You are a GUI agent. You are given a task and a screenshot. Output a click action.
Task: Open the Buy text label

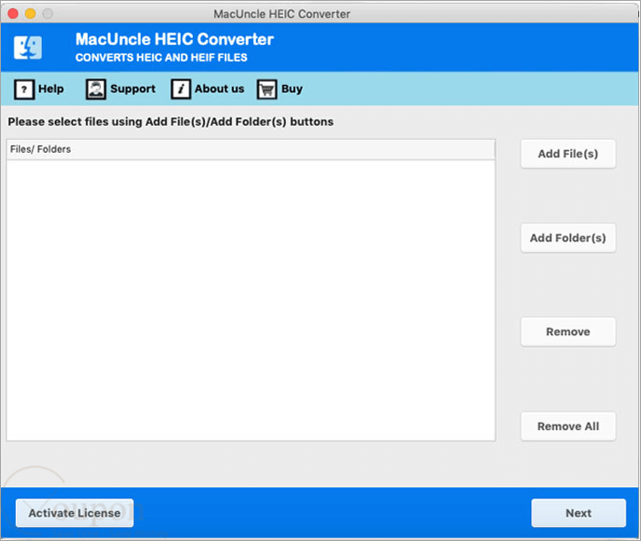click(292, 89)
